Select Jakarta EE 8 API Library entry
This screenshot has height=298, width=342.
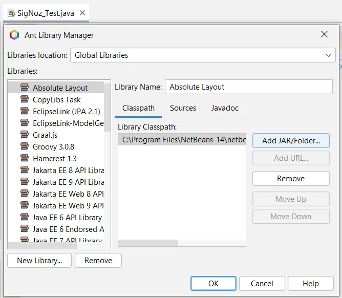coord(56,170)
